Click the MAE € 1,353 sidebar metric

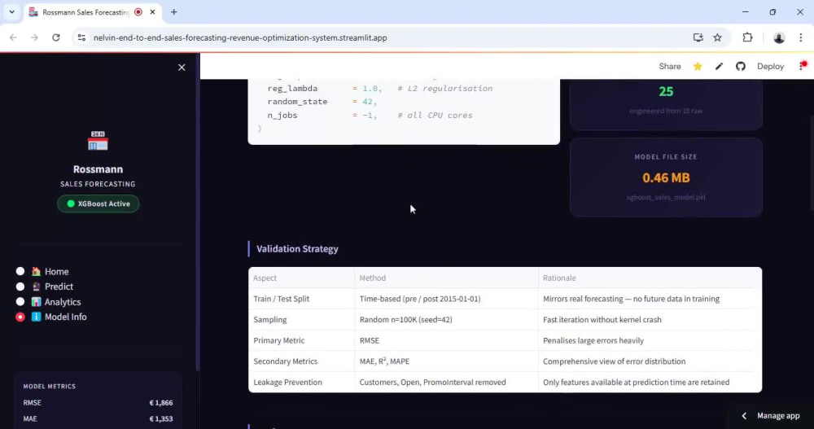[98, 418]
